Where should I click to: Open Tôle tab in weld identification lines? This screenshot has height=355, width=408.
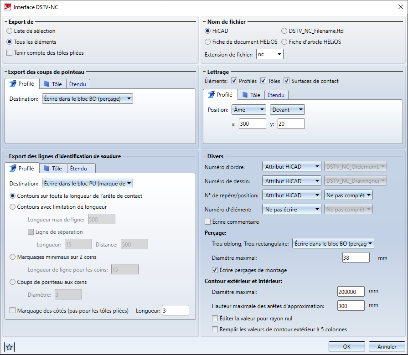point(53,168)
